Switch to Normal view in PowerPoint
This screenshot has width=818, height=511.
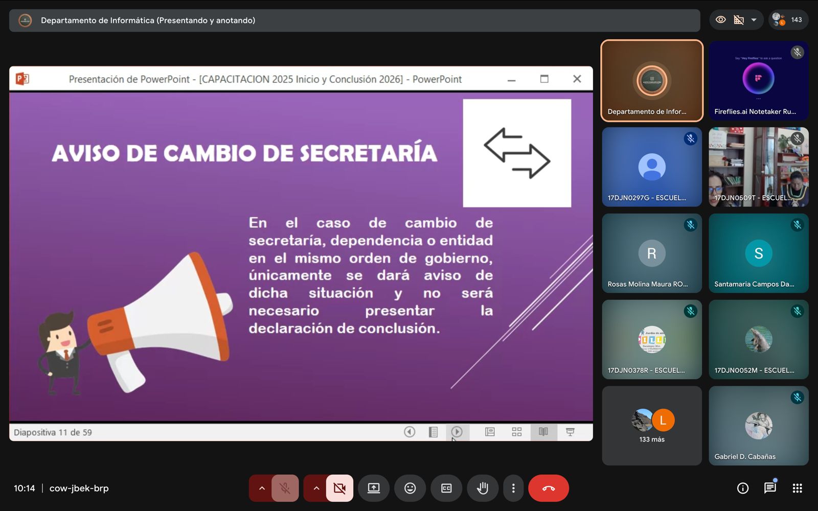click(x=490, y=432)
